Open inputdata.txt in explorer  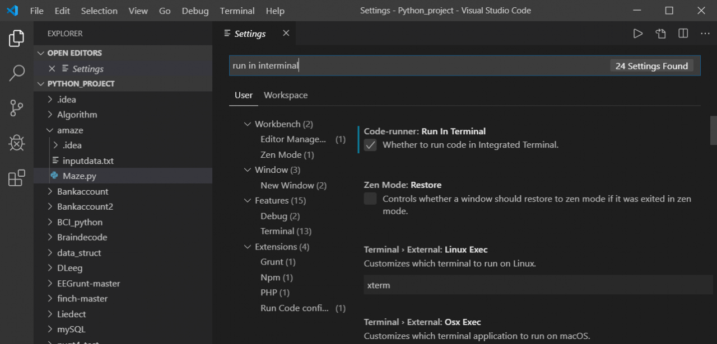123,161
